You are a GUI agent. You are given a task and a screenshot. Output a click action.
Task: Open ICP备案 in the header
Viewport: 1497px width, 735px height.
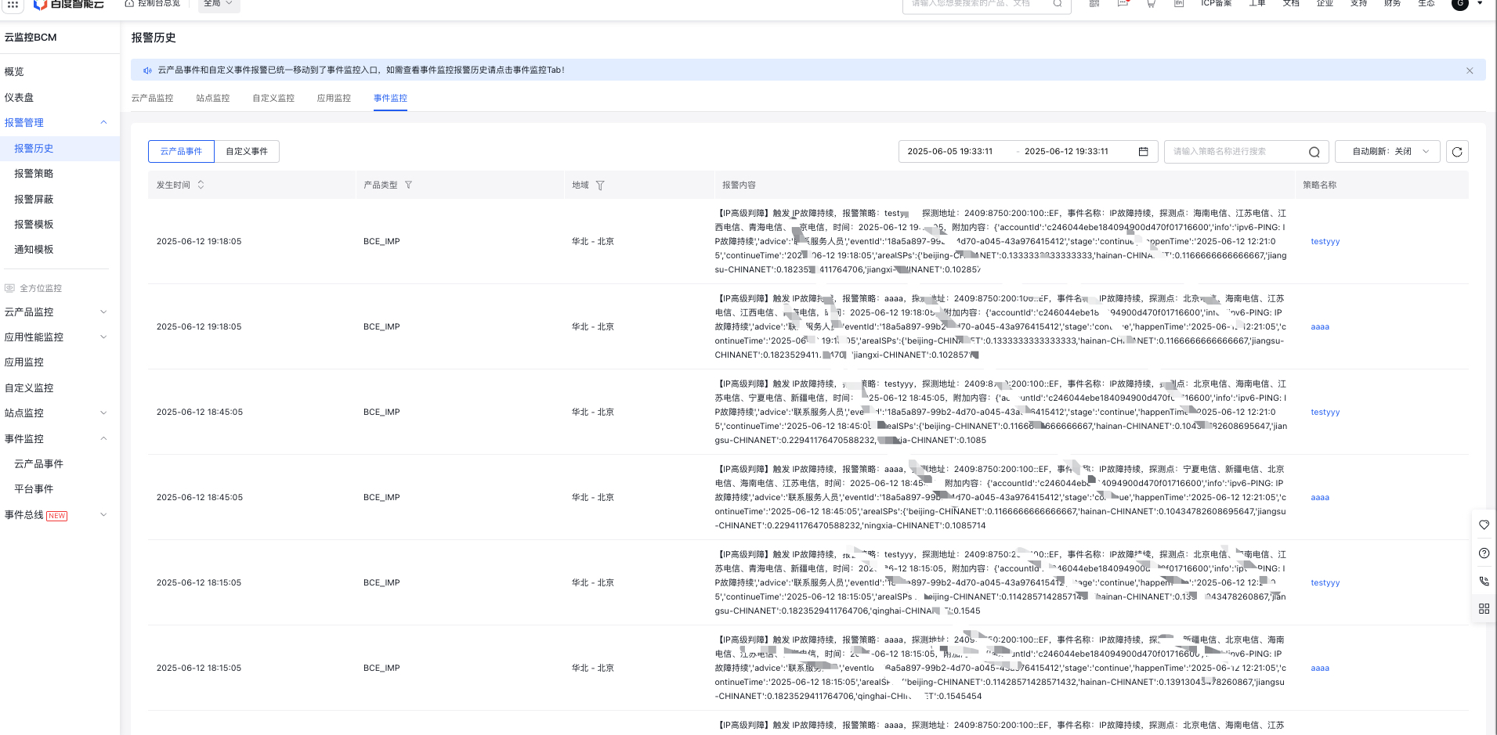click(1216, 3)
